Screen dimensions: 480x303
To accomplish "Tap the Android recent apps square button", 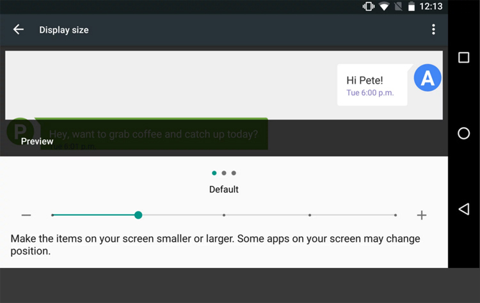I will [464, 58].
